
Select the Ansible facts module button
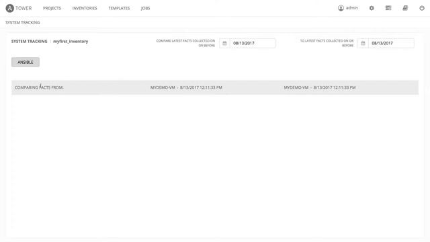point(26,63)
